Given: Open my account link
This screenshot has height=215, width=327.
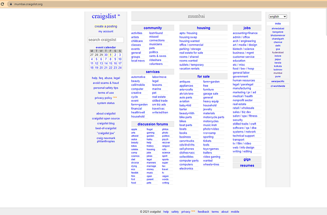Looking at the screenshot, I should (106, 31).
